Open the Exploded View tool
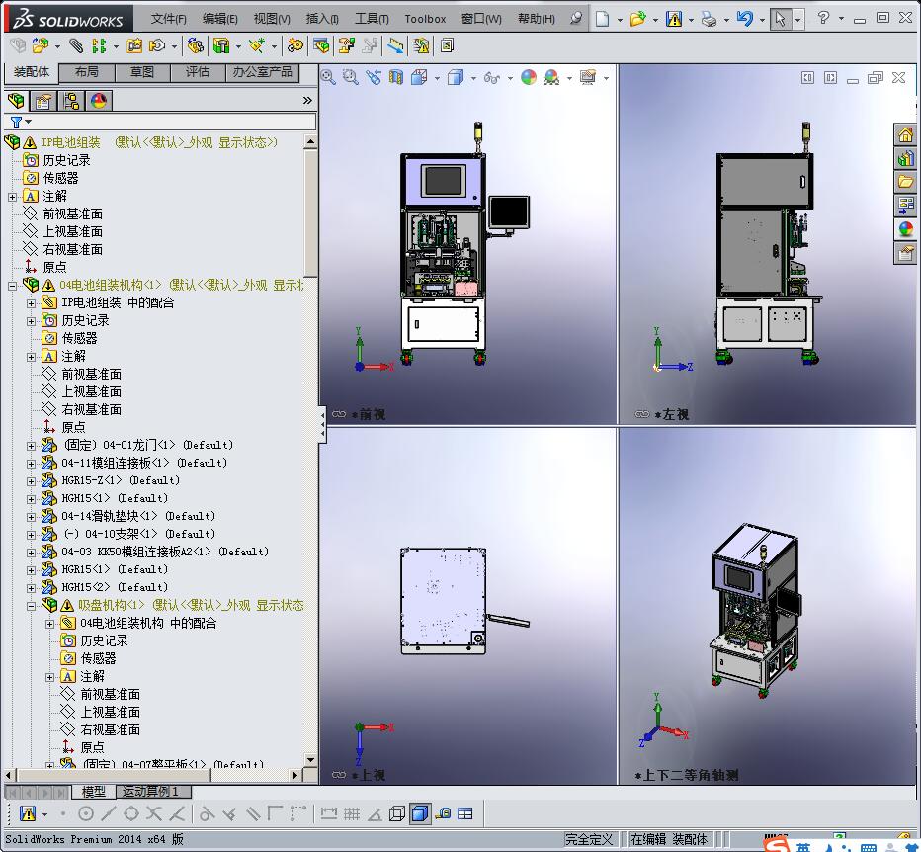Screen dimensions: 921x852 point(347,45)
